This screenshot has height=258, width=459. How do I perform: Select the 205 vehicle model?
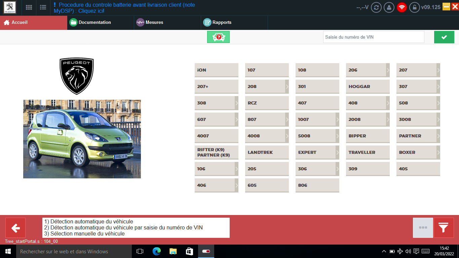click(267, 169)
